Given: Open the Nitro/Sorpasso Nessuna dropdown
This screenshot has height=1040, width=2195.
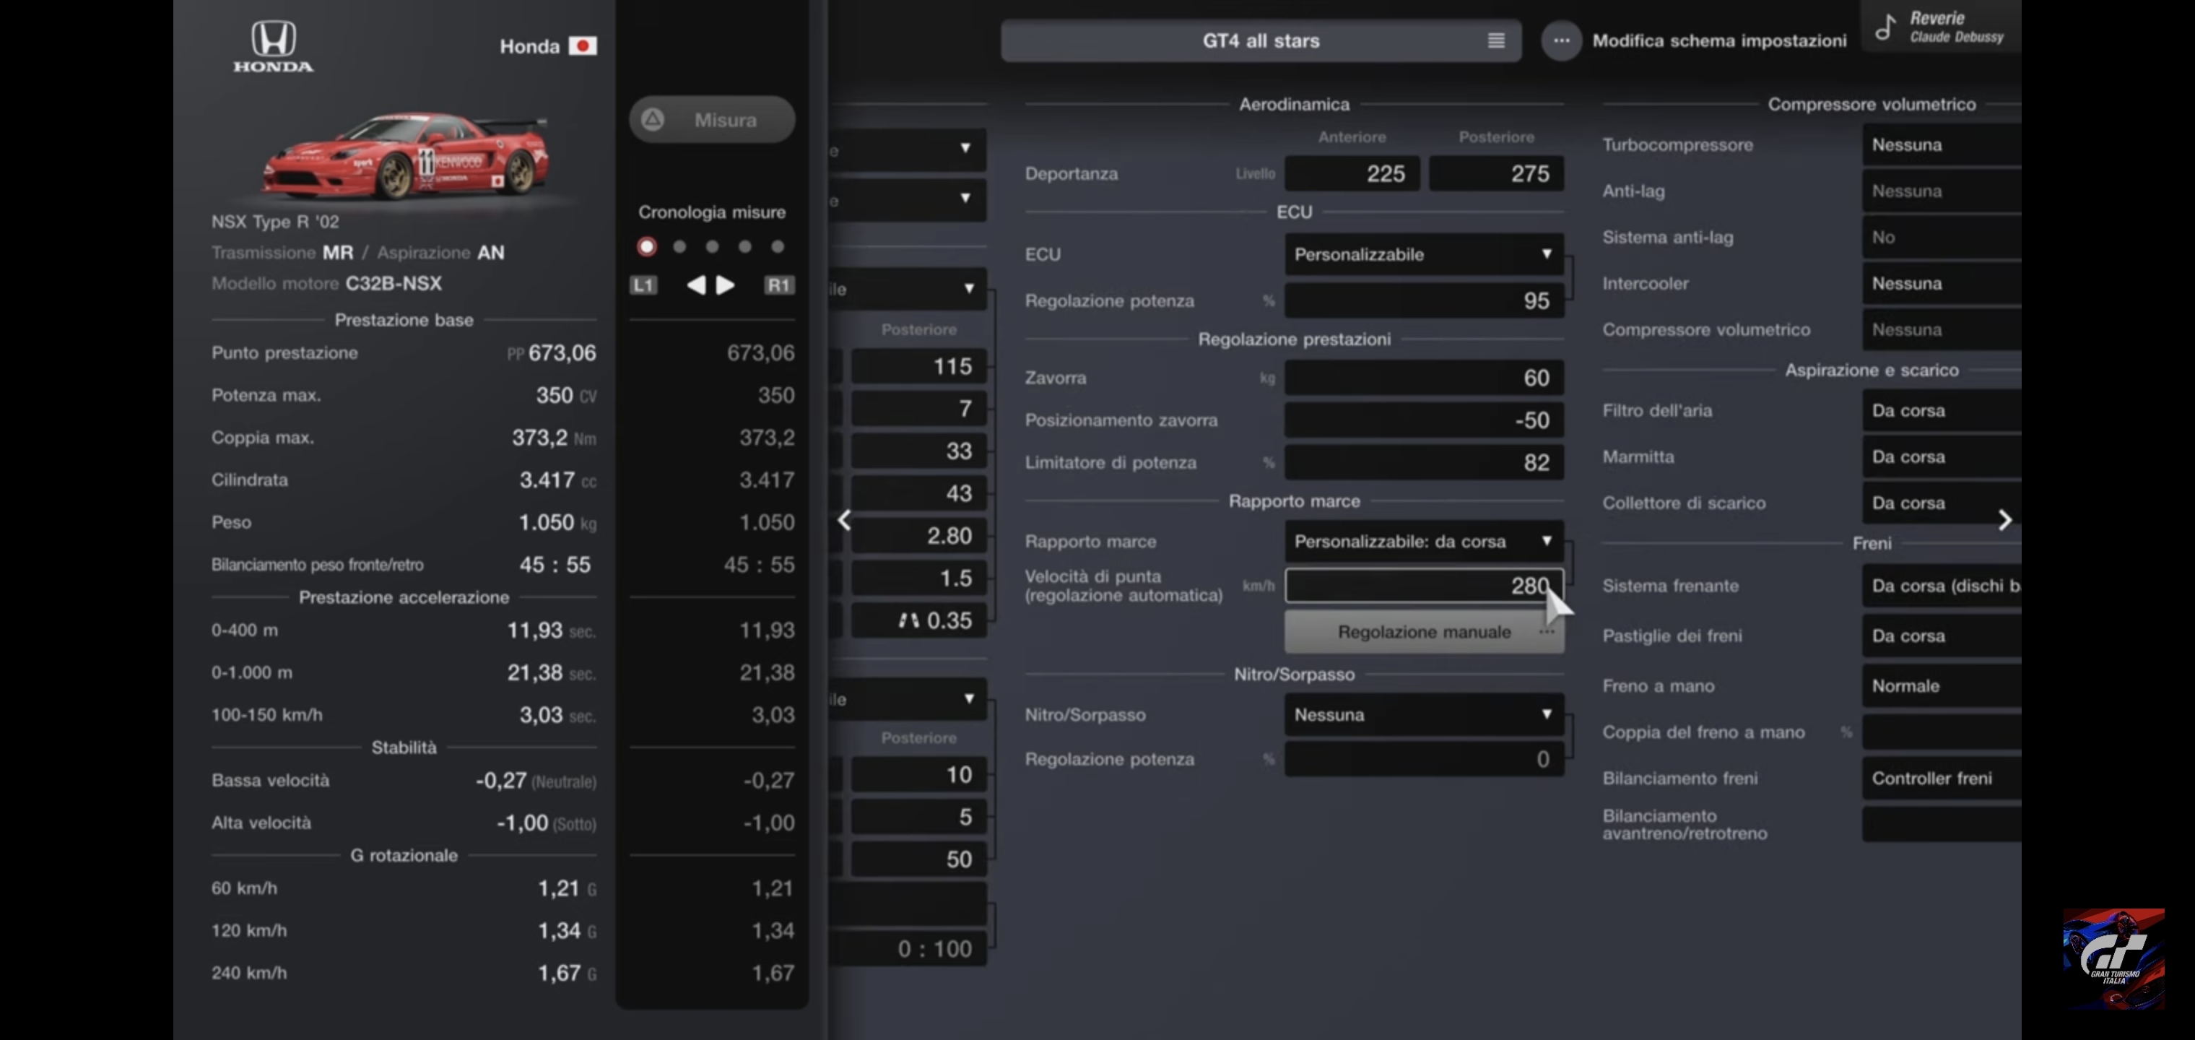Looking at the screenshot, I should tap(1423, 714).
